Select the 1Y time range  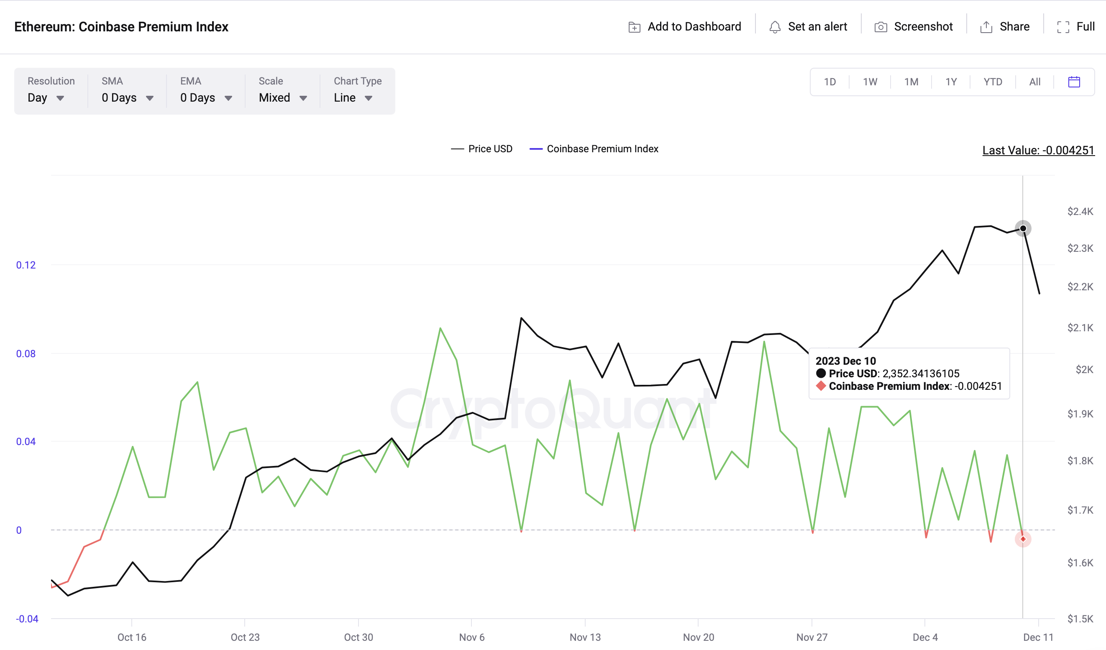(x=951, y=82)
